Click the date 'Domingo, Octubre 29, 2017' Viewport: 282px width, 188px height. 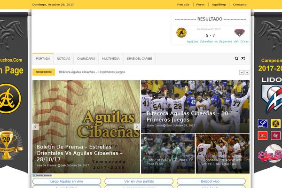click(53, 5)
